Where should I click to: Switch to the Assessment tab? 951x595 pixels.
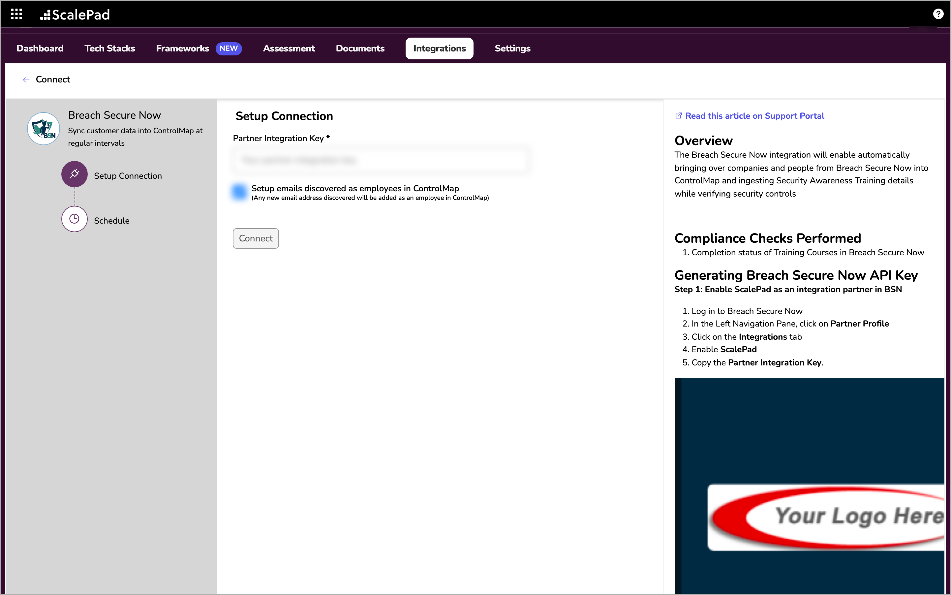point(289,48)
